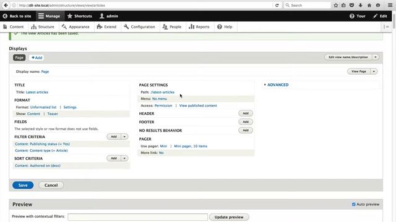
Task: Click Back to site arrow icon
Action: pyautogui.click(x=5, y=16)
